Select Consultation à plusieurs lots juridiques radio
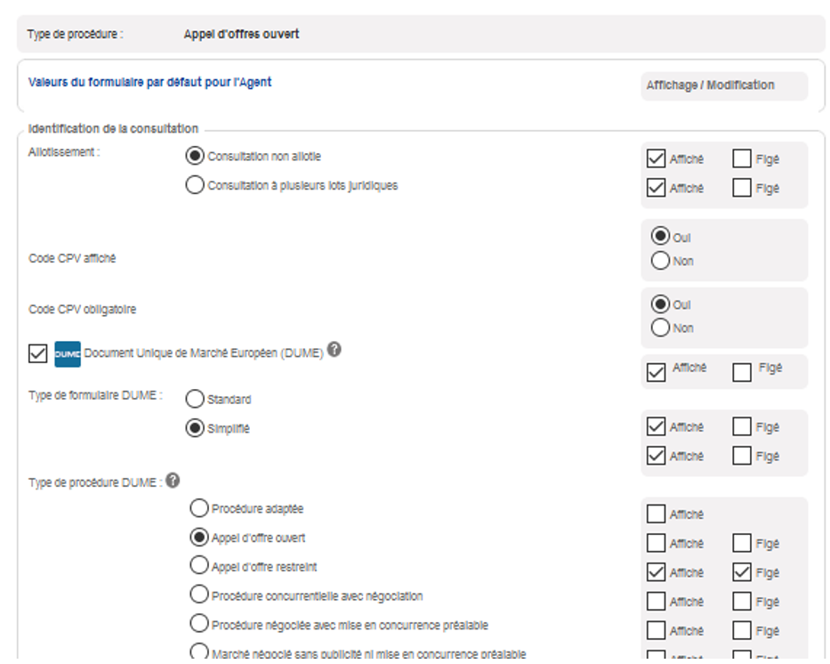 click(194, 186)
